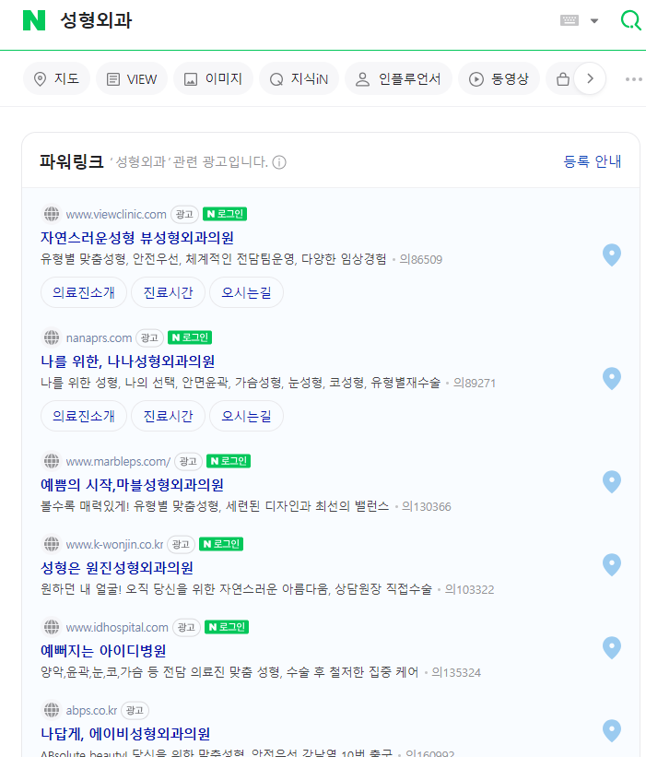Open the www.idhospital.com URL
646x757 pixels.
tap(117, 627)
